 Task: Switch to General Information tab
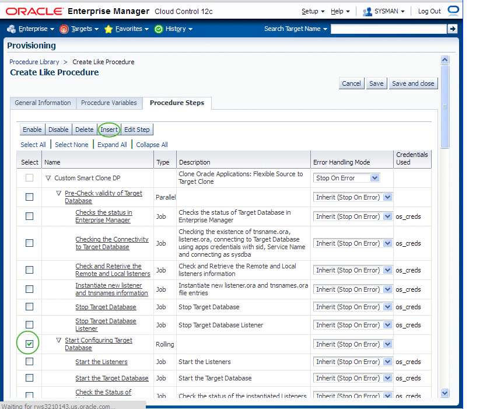pos(43,103)
